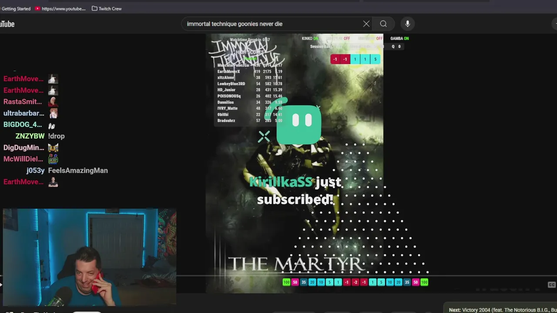This screenshot has height=313, width=557.
Task: Click the 'Watchtime Reset in 0:57' text
Action: [x=250, y=40]
